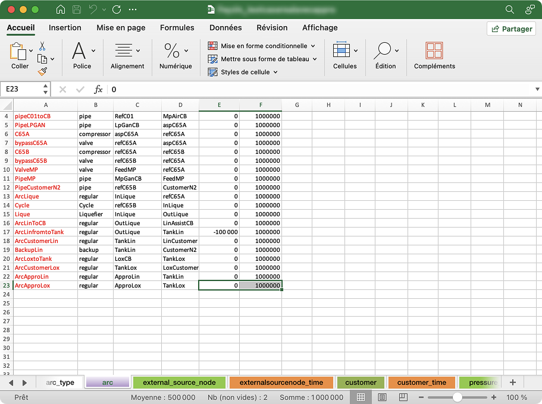Click the Save disk icon
This screenshot has width=542, height=404.
[x=77, y=10]
